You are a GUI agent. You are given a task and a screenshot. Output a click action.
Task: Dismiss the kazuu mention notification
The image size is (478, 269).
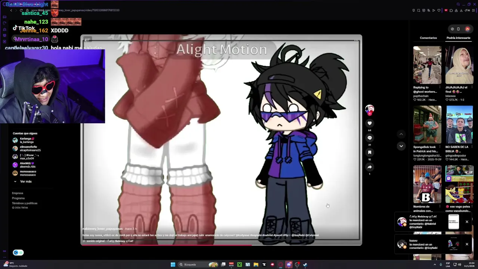pyautogui.click(x=467, y=244)
